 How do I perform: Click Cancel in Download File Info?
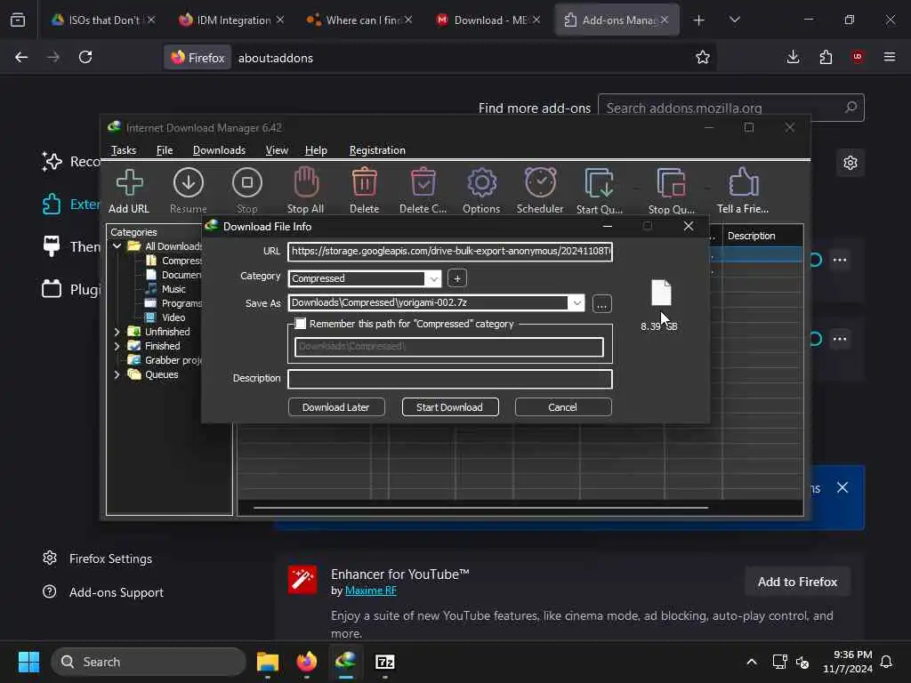(562, 407)
